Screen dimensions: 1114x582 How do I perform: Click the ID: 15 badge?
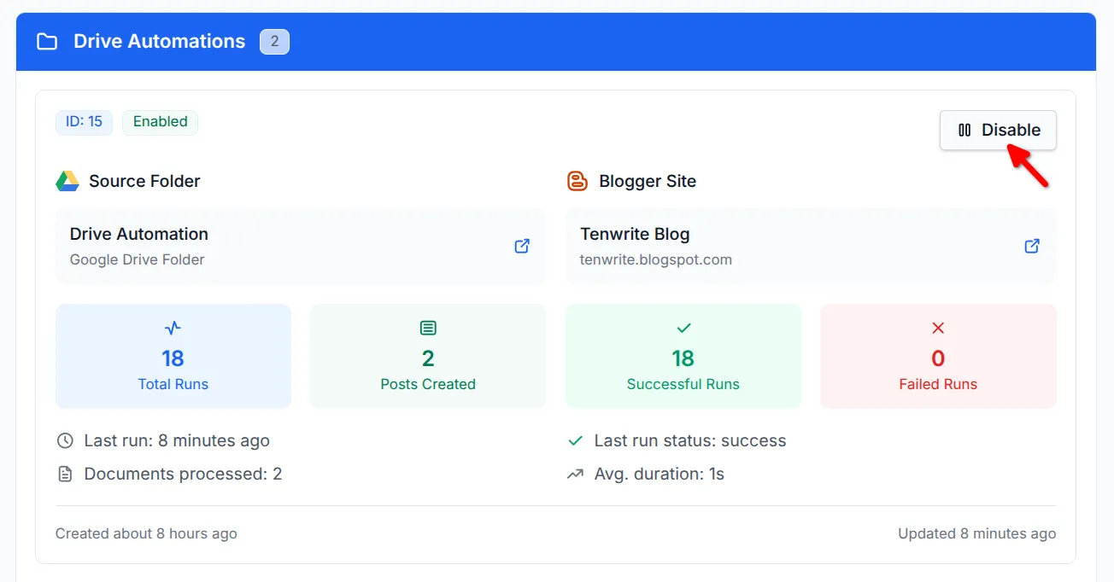click(x=84, y=122)
